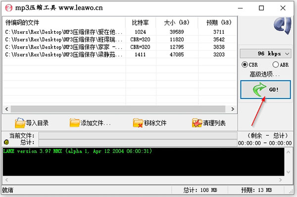297x197 pixels.
Task: Click the 添加文件 folder icon
Action: 74,123
